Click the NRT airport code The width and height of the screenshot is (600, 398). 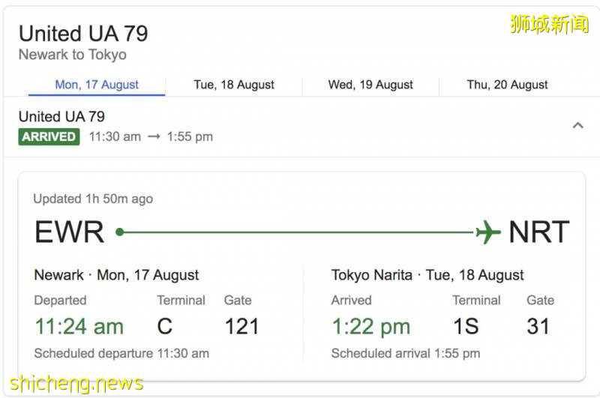pos(538,232)
